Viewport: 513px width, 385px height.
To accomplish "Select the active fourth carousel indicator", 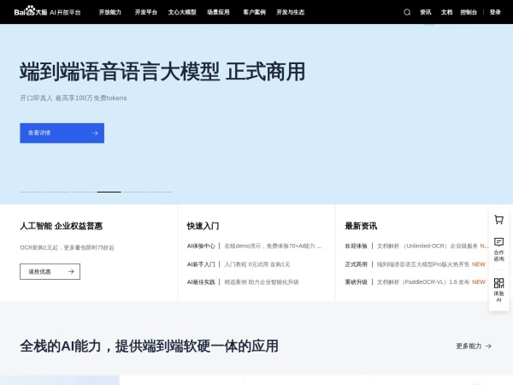I will tap(109, 192).
